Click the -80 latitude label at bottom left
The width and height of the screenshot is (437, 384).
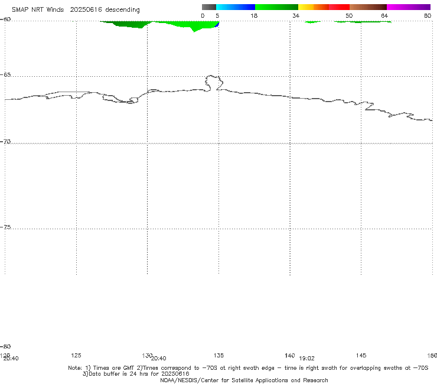(x=5, y=346)
